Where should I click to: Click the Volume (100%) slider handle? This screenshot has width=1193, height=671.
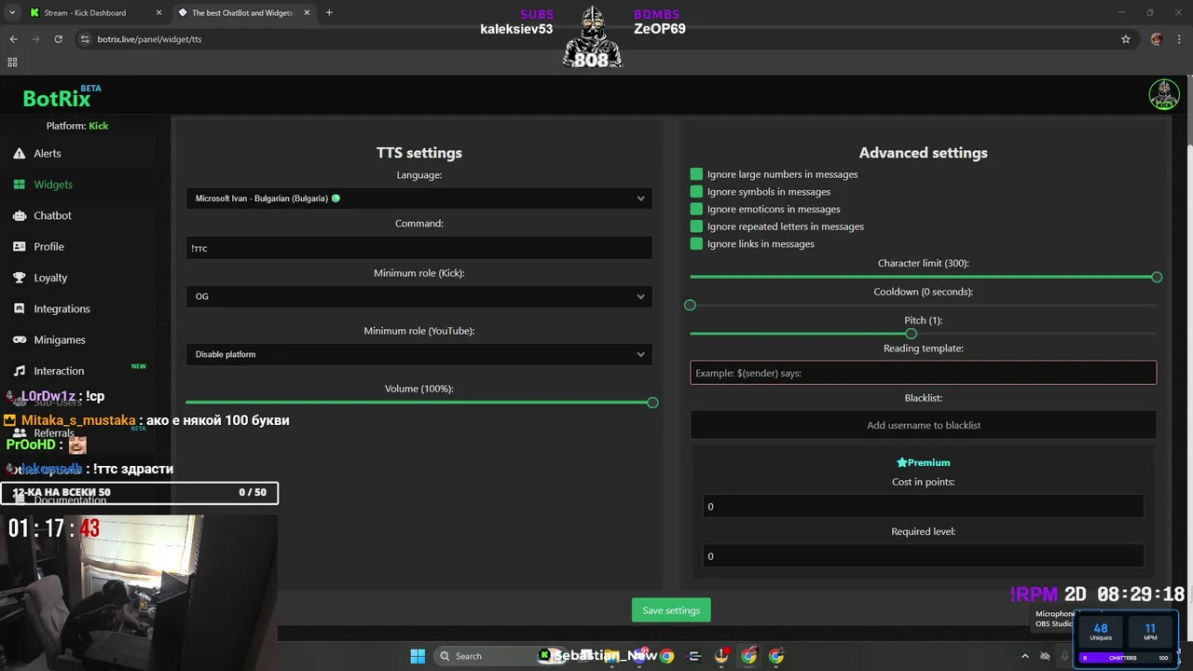652,403
